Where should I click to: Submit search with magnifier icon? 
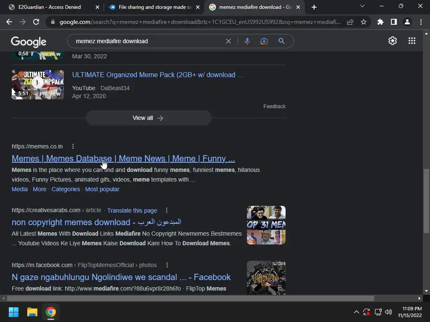click(x=281, y=41)
